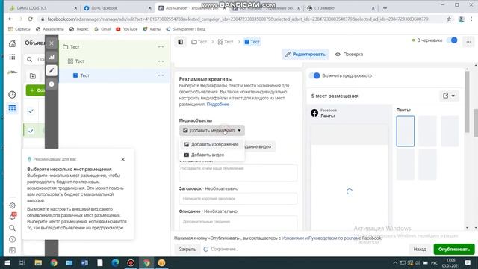This screenshot has height=269, width=478.
Task: Open the history clock icon in dark strip
Action: (52, 84)
